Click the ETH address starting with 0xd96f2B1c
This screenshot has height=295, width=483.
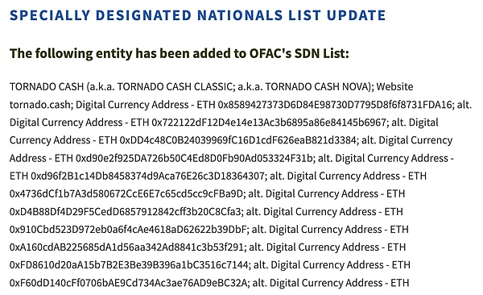147,177
